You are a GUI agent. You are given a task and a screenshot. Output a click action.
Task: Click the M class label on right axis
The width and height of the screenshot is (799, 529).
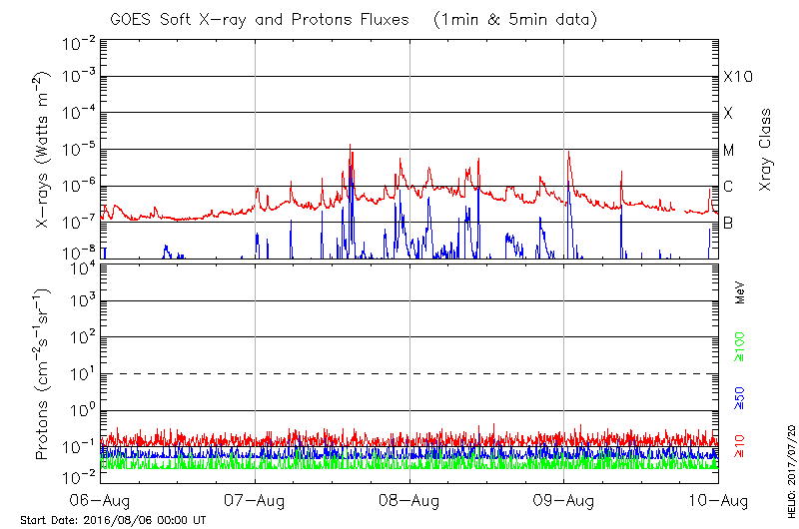click(729, 151)
